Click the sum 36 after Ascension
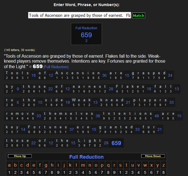The width and height of the screenshot is (188, 176). click(x=104, y=75)
